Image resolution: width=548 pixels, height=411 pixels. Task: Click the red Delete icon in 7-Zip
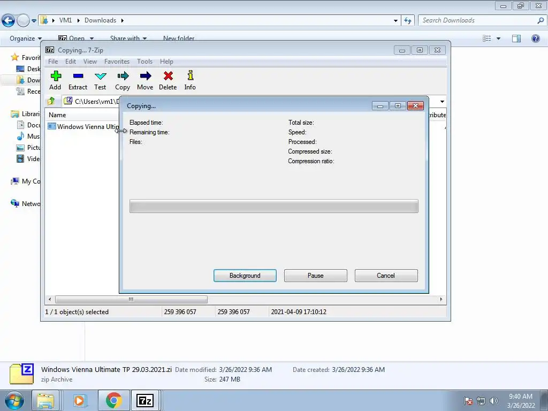pos(168,80)
